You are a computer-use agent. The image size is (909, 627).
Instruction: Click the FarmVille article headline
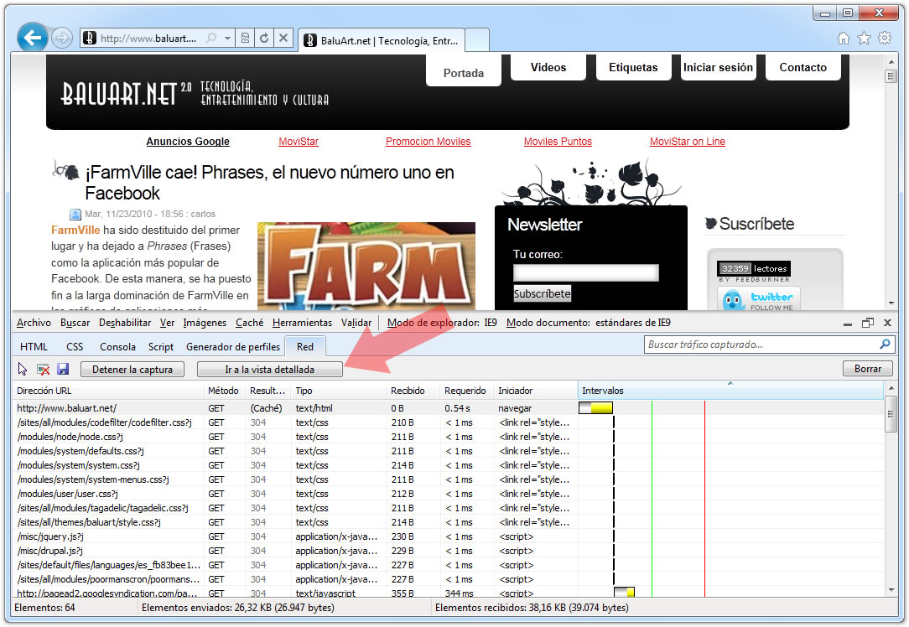269,183
